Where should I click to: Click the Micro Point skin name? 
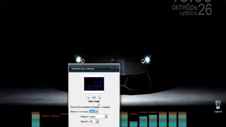94,101
